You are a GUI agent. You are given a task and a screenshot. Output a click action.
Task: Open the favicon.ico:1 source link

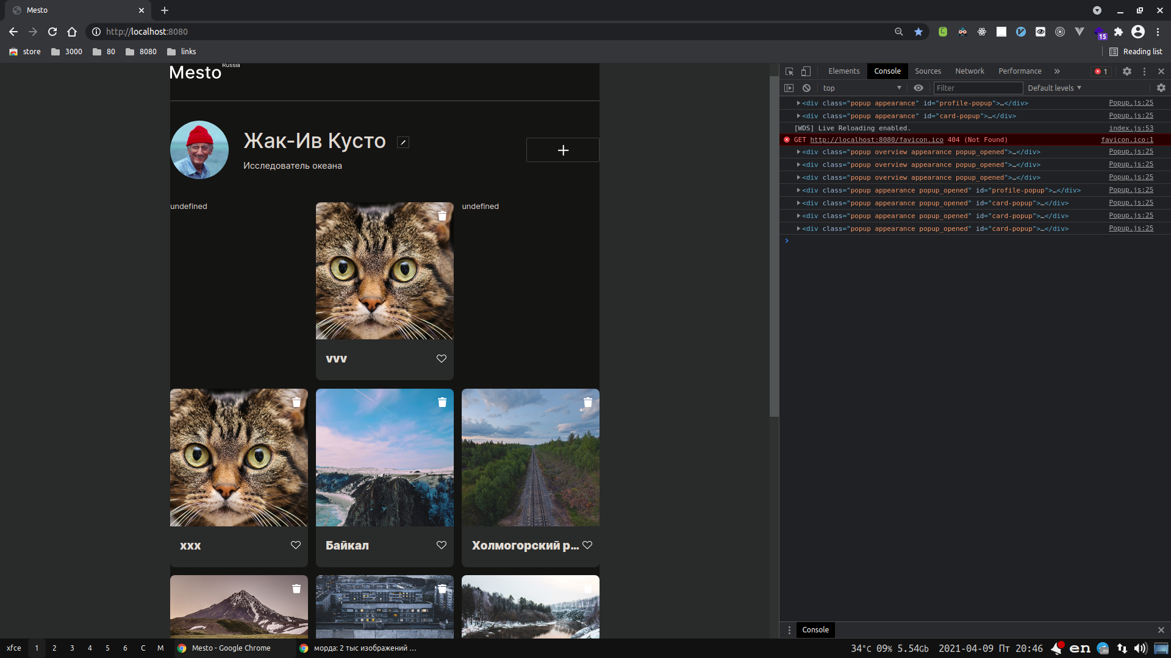click(x=1127, y=140)
